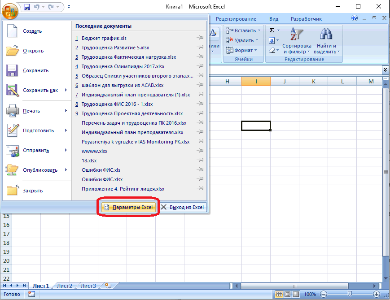Switch to Page Break Preview in status bar

(296, 294)
